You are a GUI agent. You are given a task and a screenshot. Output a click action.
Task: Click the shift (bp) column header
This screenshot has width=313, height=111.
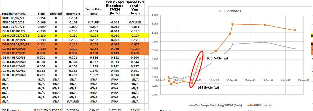(56, 14)
